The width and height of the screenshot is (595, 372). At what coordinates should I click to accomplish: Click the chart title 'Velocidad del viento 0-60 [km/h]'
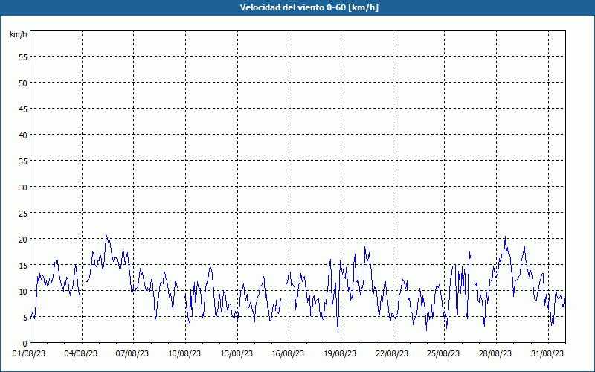coord(309,7)
